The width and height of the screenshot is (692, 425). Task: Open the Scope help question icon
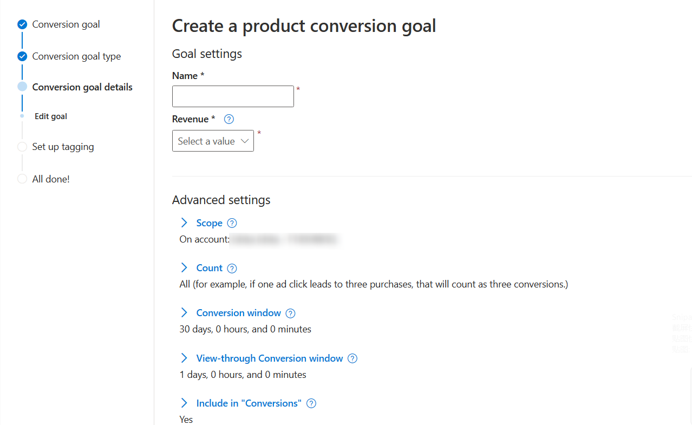click(232, 223)
